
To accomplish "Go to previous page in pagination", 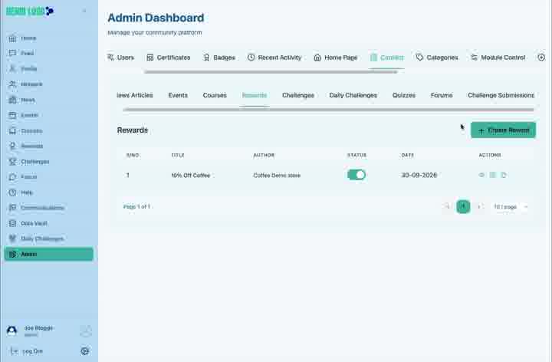I will pyautogui.click(x=447, y=206).
